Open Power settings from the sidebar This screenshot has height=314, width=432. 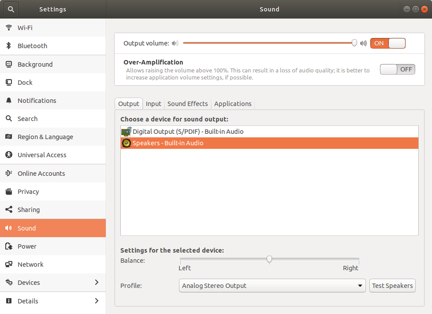(x=27, y=246)
